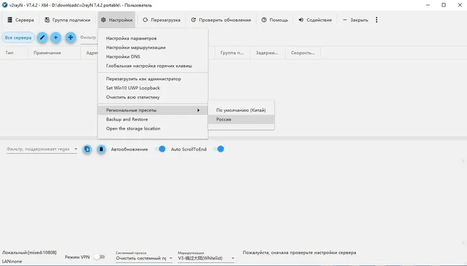Viewport: 467px width, 266px height.
Task: Sort by Скорость... column header
Action: pos(303,53)
